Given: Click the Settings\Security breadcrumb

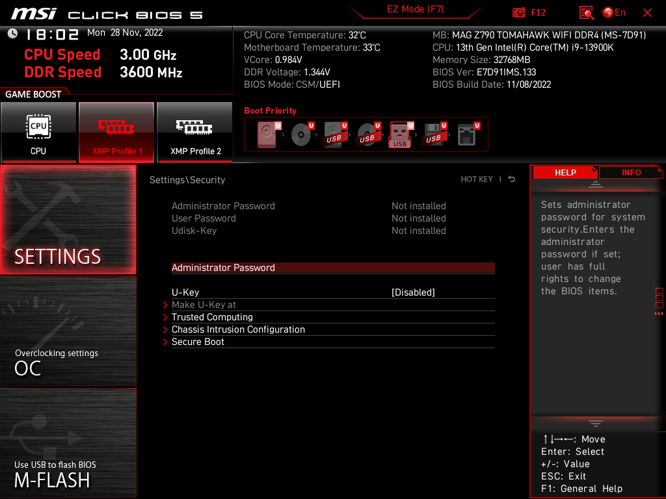Looking at the screenshot, I should (x=187, y=179).
